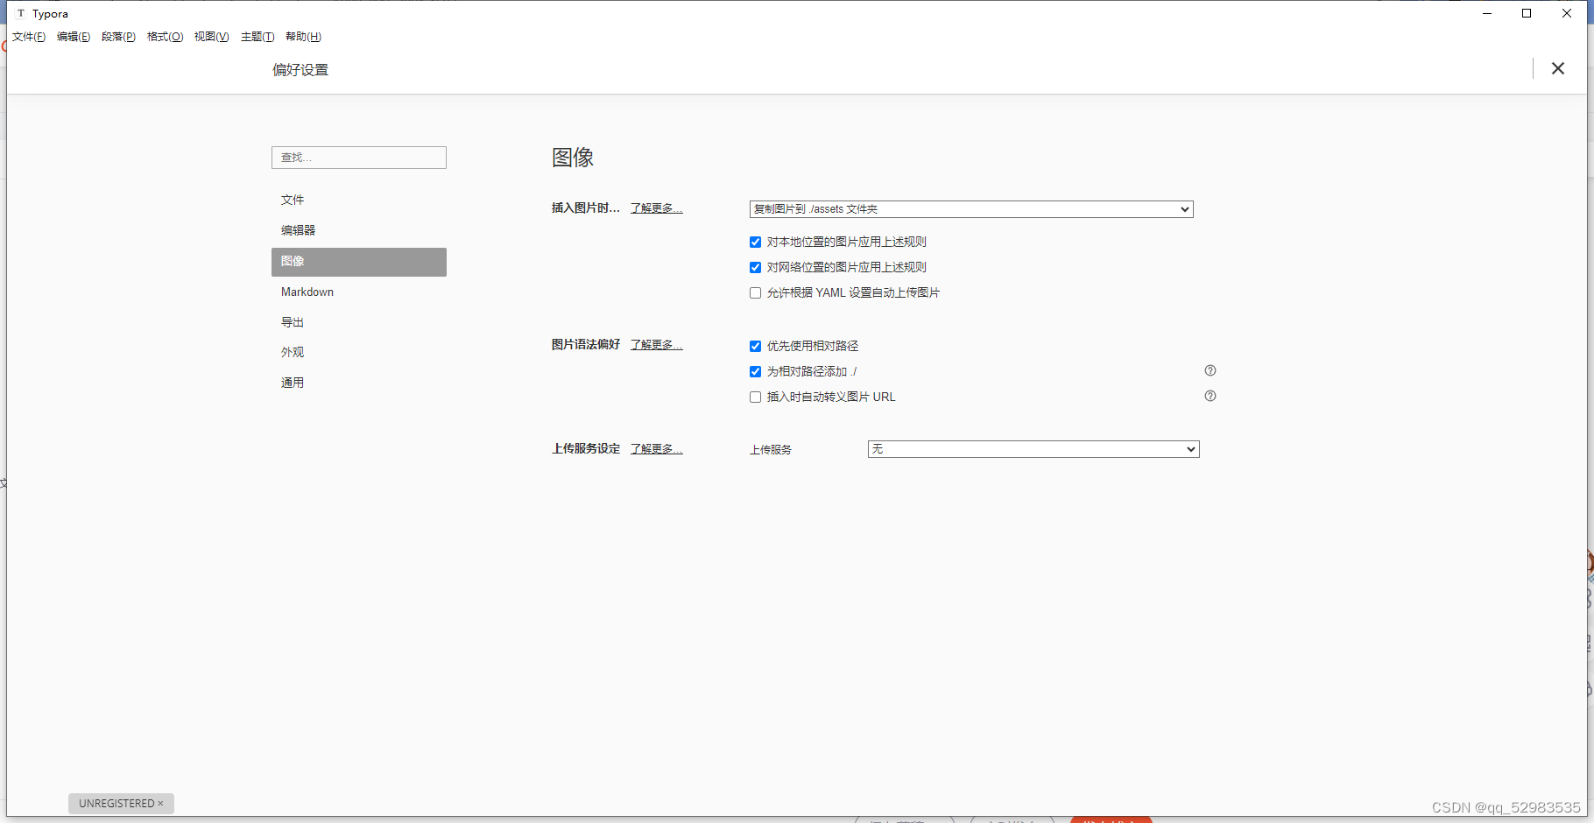The height and width of the screenshot is (823, 1594).
Task: Open the 文件(F) menu
Action: coord(29,37)
